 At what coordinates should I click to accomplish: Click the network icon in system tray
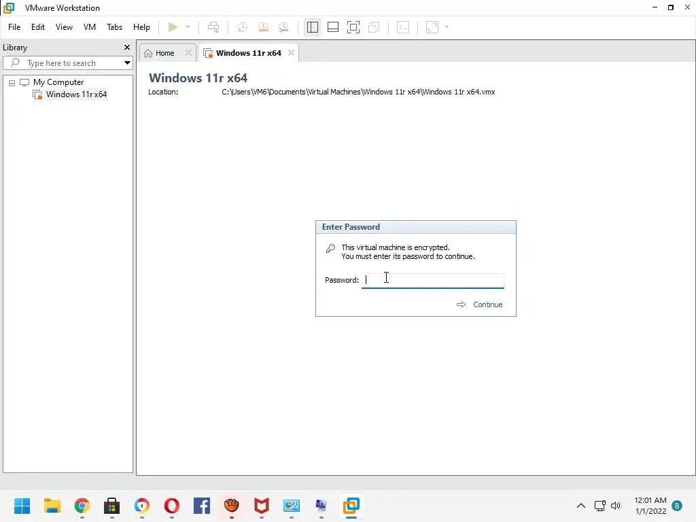tap(600, 506)
